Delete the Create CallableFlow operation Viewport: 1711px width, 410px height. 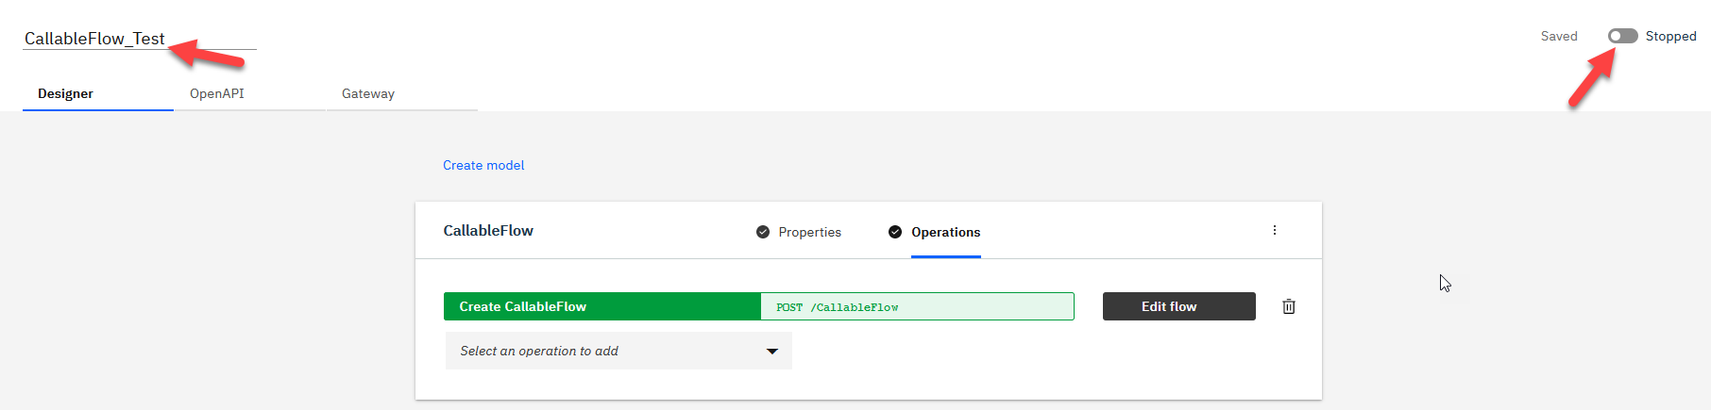(1289, 306)
